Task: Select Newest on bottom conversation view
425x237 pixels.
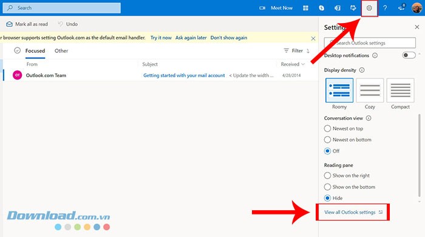Action: (327, 139)
